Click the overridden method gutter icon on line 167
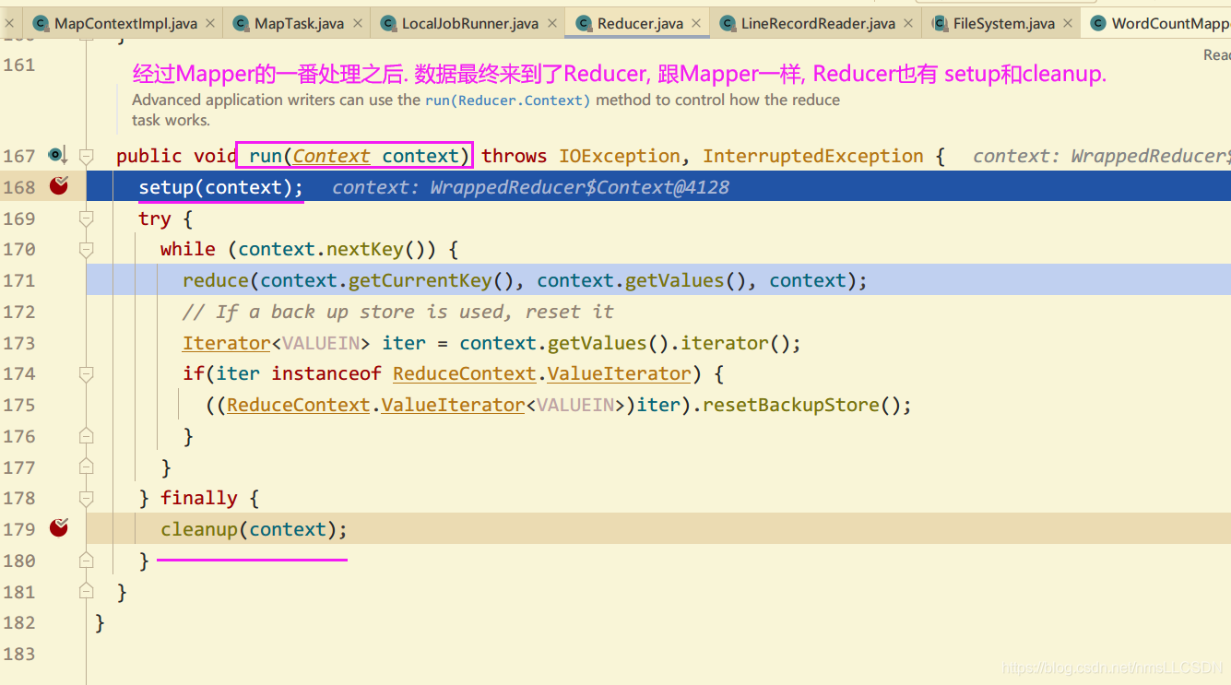 [57, 155]
